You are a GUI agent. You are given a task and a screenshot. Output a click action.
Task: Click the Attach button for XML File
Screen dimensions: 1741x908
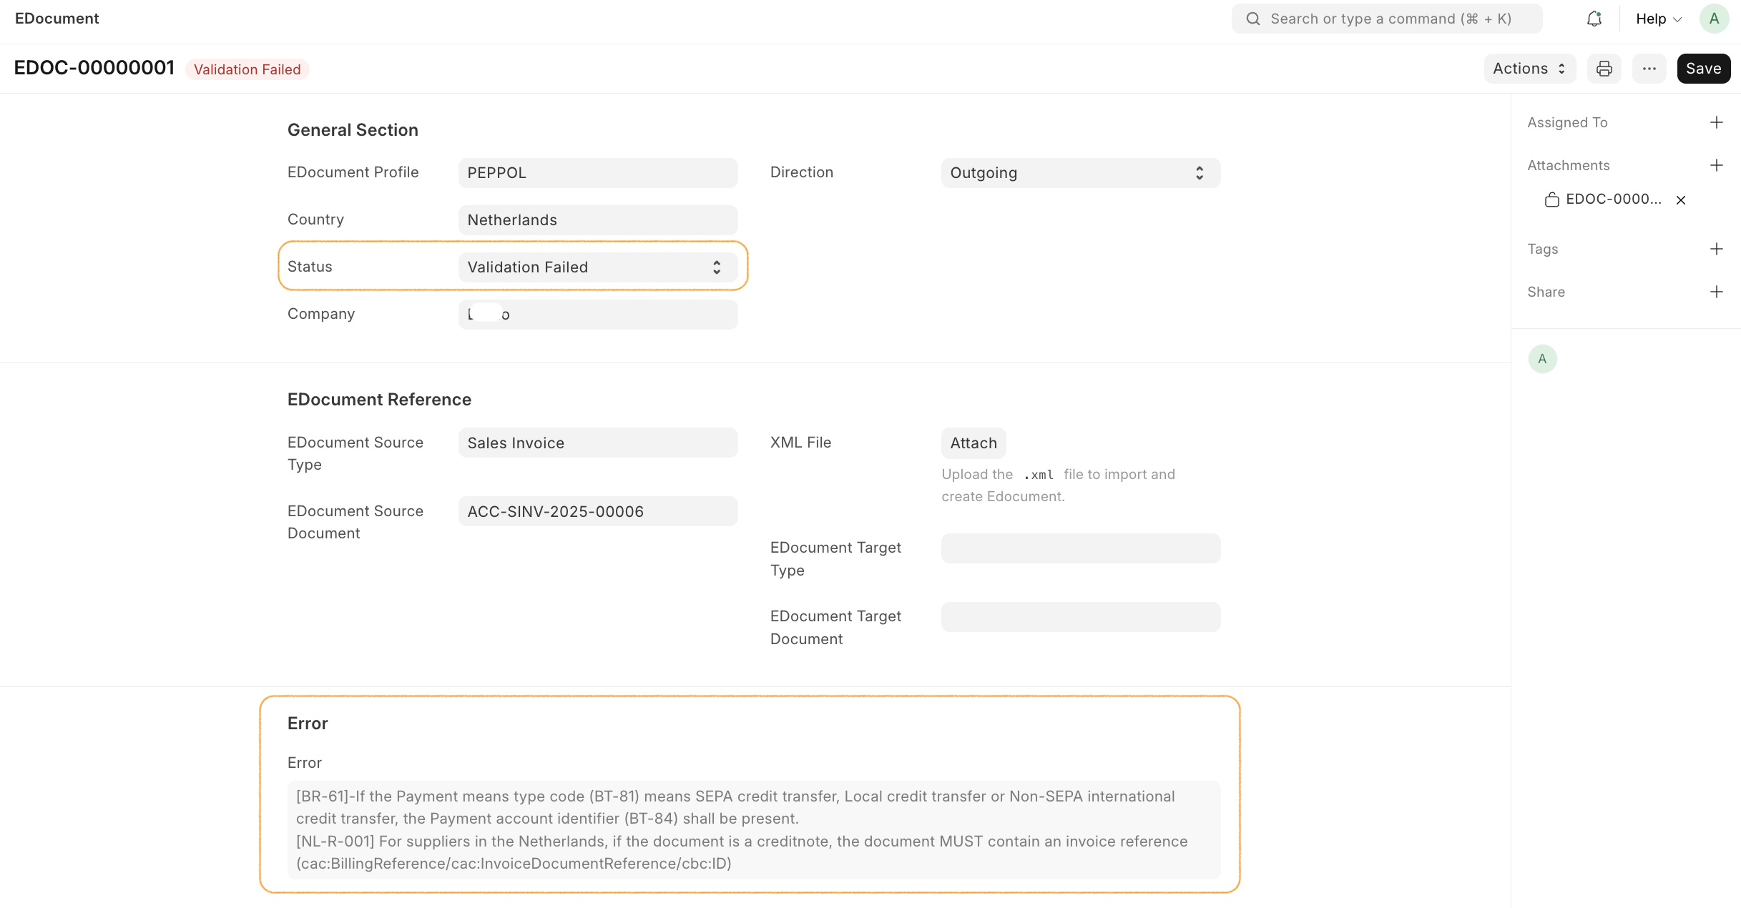973,443
